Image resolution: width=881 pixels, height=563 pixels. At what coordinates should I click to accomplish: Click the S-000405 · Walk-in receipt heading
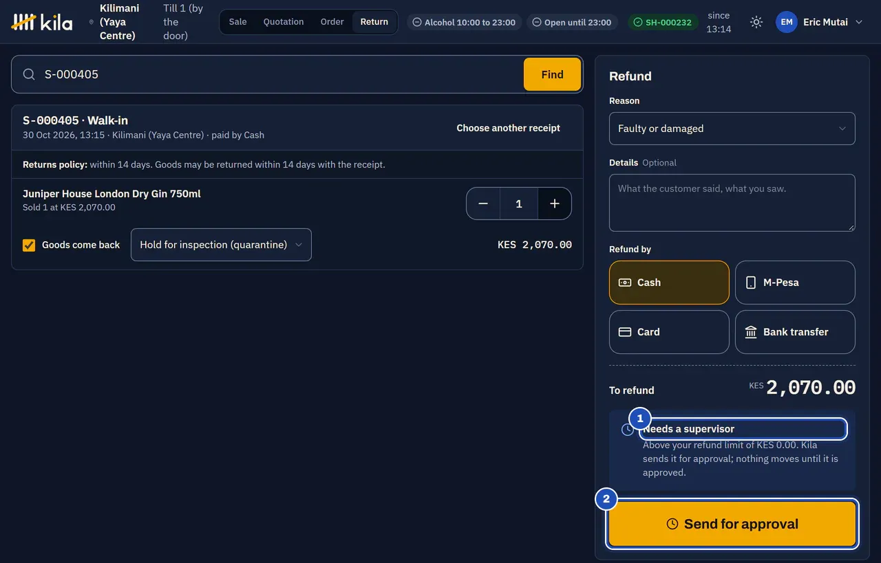pyautogui.click(x=75, y=120)
